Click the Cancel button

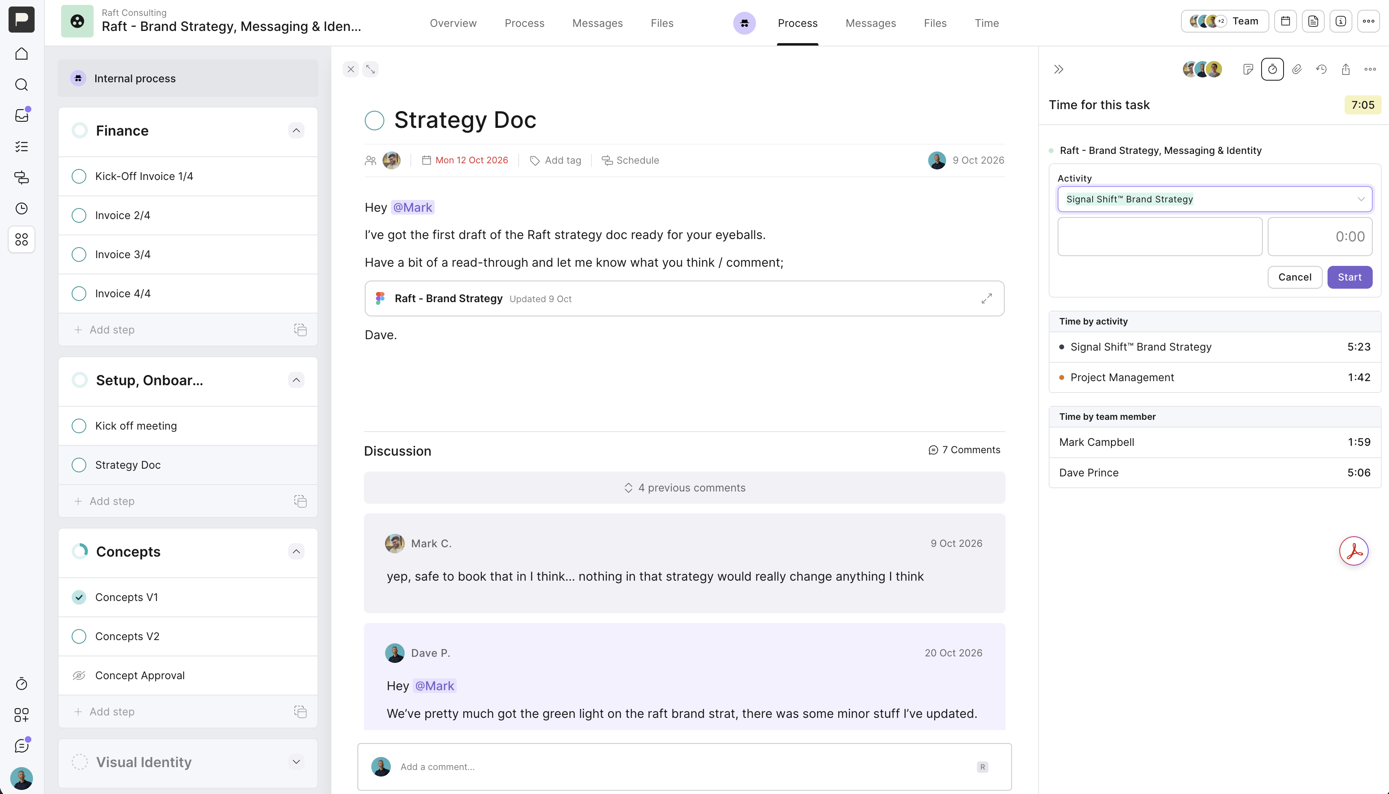point(1295,277)
